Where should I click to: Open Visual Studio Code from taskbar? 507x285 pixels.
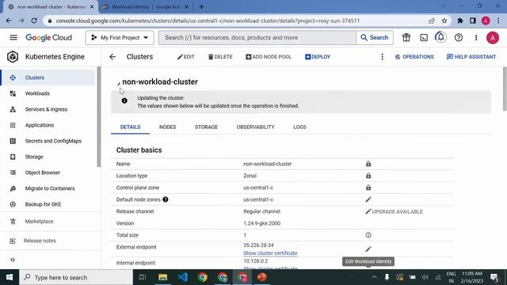coord(183,277)
